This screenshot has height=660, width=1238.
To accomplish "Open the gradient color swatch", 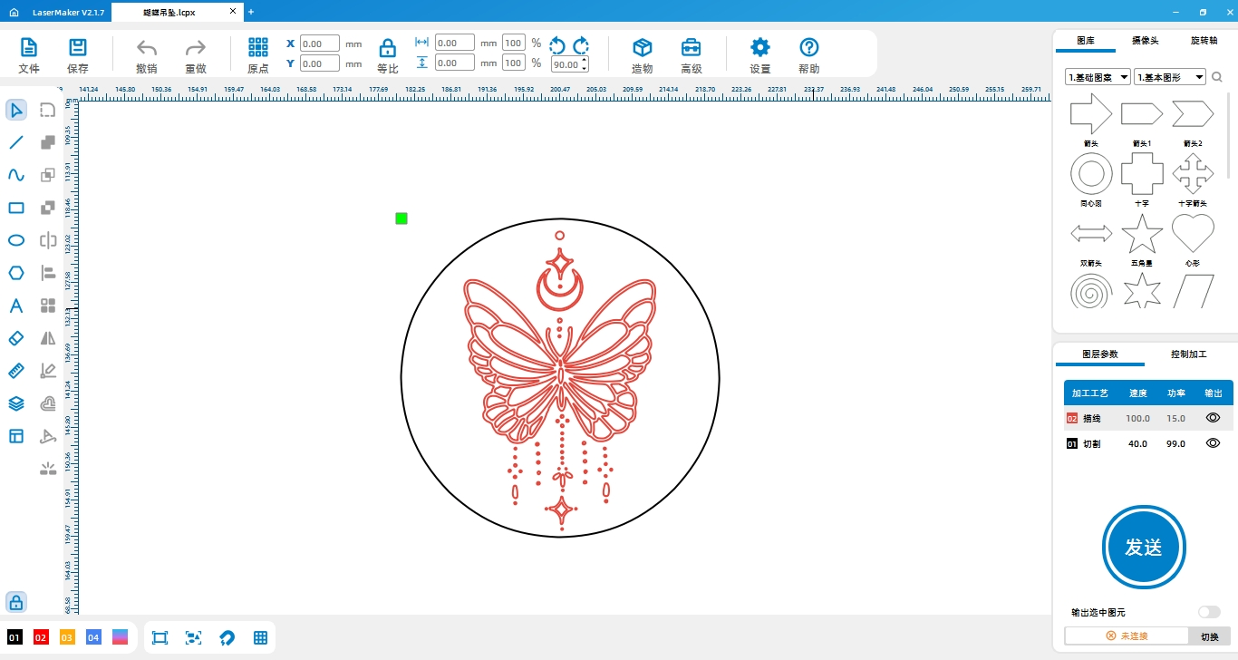I will [x=120, y=637].
